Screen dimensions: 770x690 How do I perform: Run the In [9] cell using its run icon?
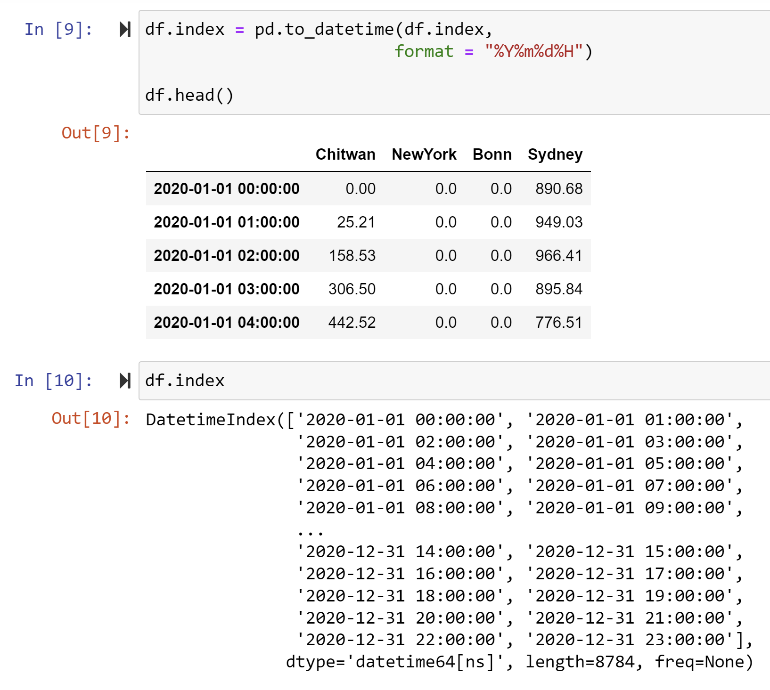(125, 30)
